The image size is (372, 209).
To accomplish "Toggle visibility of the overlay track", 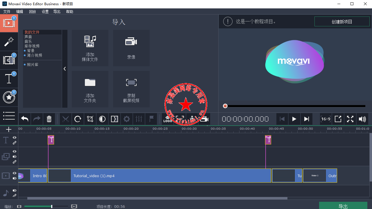I will (15, 151).
